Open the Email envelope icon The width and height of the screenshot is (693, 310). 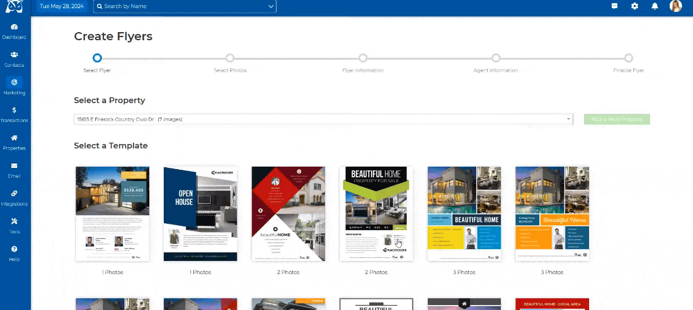14,165
